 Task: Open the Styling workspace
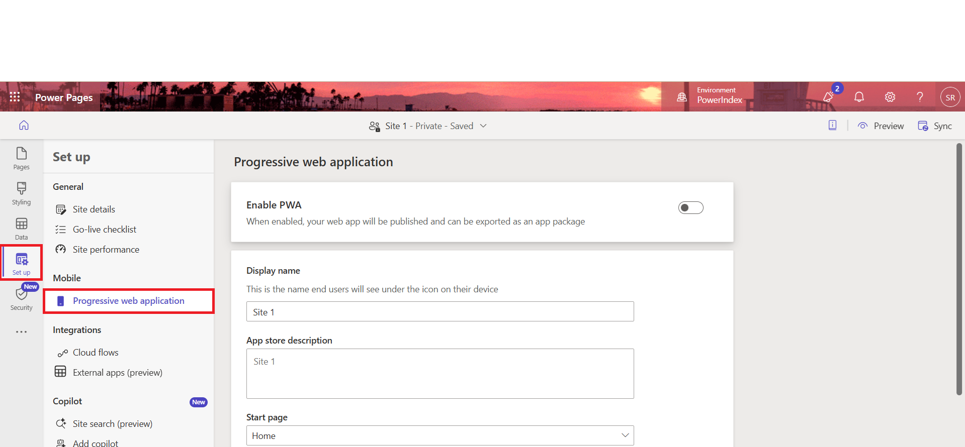21,193
